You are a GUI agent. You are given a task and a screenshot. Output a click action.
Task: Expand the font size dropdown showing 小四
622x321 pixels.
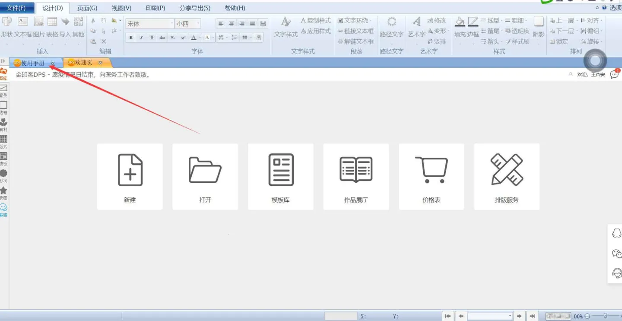(198, 24)
